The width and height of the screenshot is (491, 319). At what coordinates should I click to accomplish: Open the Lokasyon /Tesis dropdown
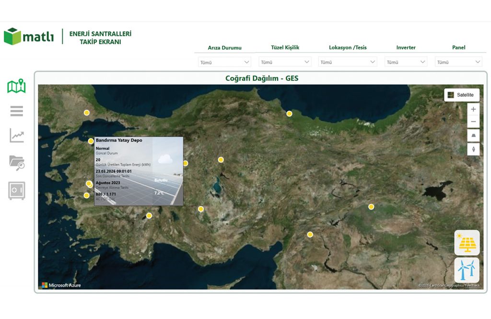coord(348,62)
